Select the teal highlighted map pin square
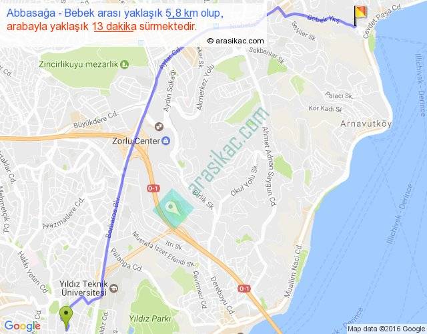 tap(173, 208)
